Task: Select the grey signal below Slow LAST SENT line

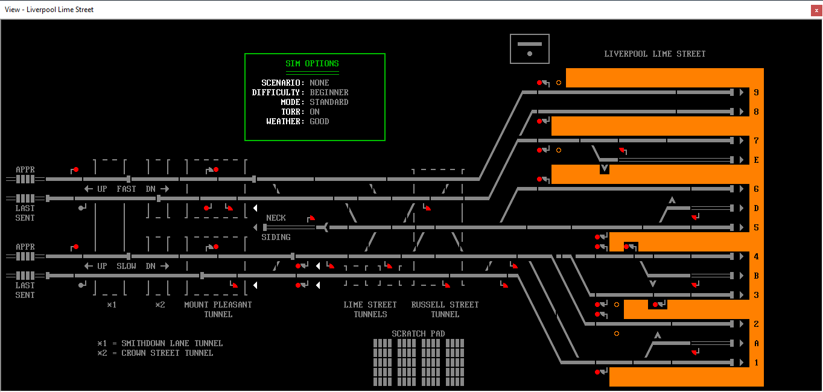Action: (x=81, y=285)
